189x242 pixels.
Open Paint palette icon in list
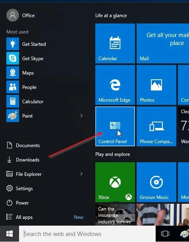click(13, 116)
